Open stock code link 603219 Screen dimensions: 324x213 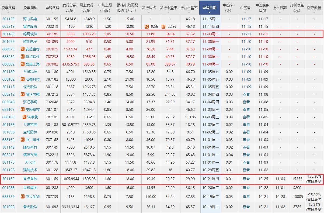pos(9,26)
